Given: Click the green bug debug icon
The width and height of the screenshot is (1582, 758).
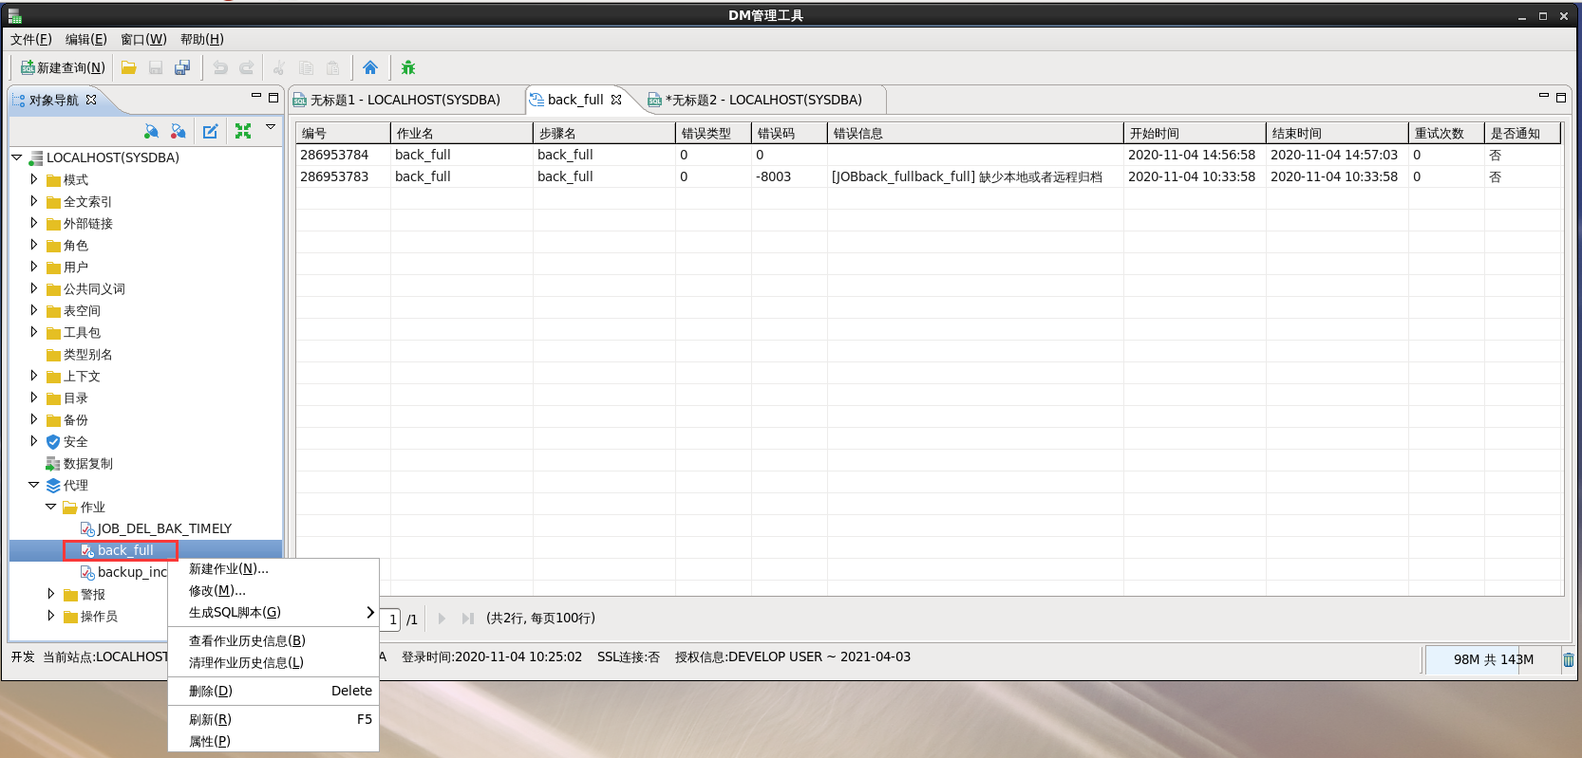Looking at the screenshot, I should coord(408,67).
